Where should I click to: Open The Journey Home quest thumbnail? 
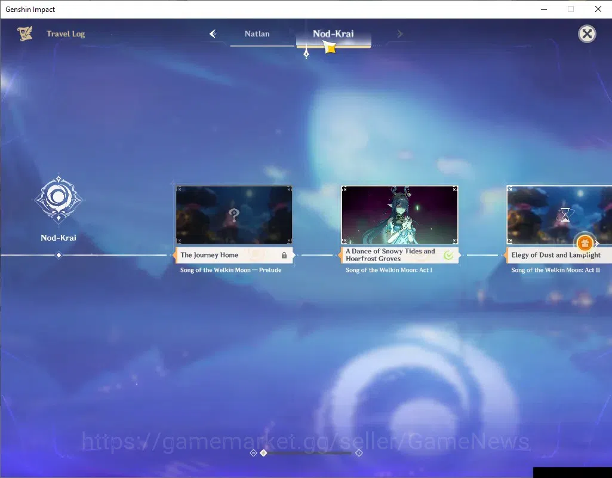click(x=234, y=215)
